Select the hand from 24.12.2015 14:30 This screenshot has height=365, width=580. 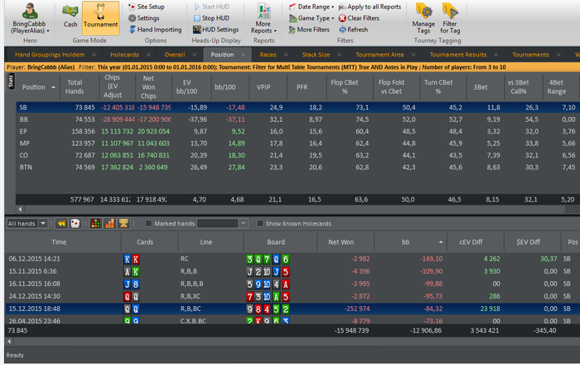[292, 296]
